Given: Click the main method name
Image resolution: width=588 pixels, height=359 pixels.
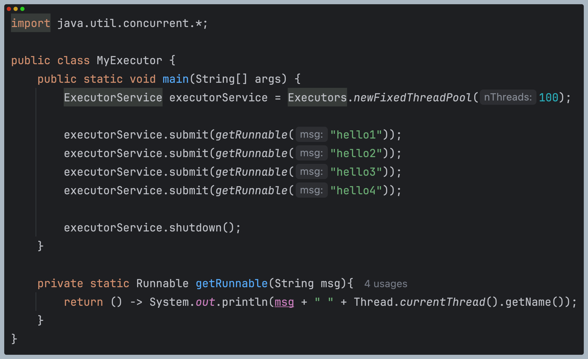Looking at the screenshot, I should [175, 79].
